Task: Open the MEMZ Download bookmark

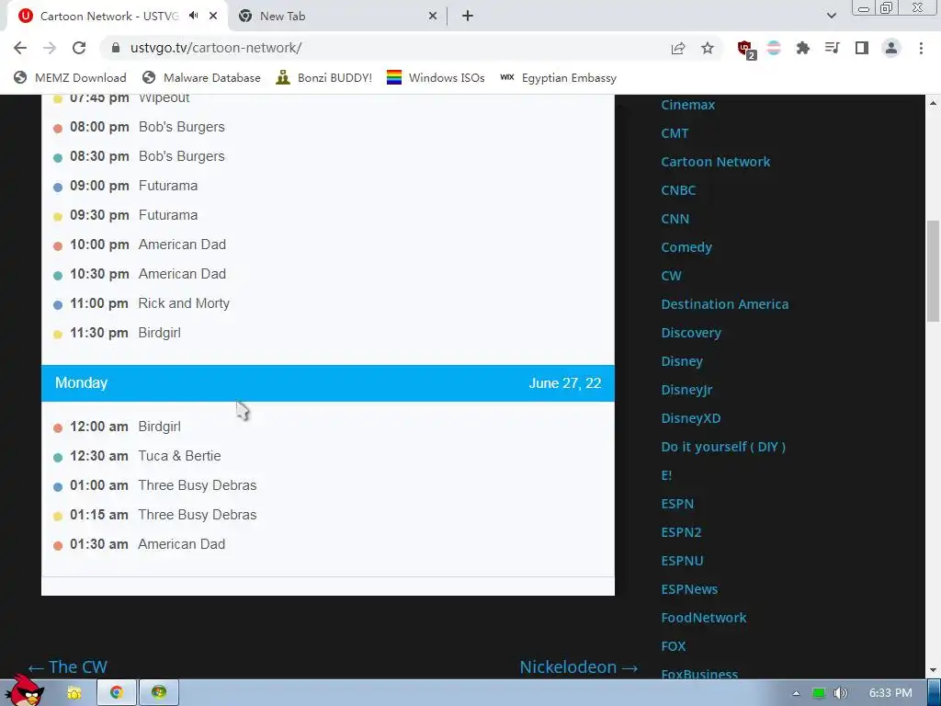Action: point(70,78)
